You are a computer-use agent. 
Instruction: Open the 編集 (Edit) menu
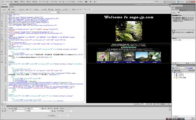(16, 2)
